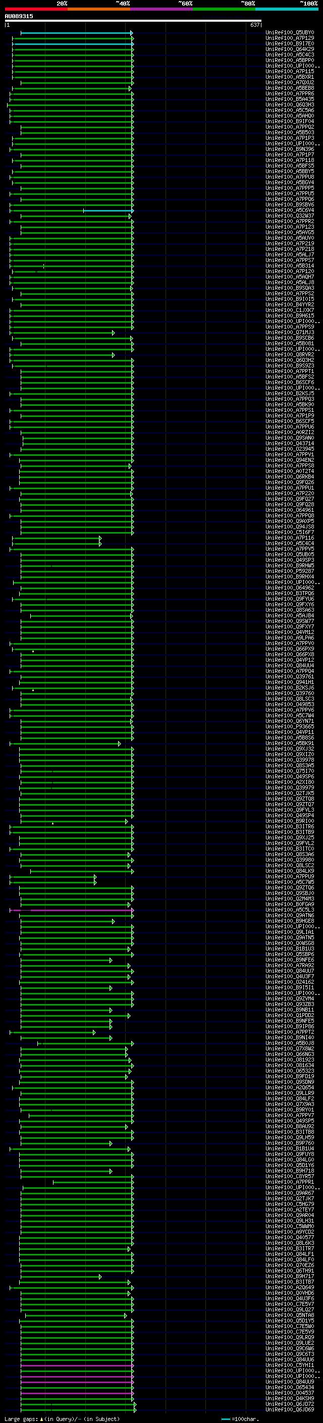
Task: Select the UniRef100_B9SBV6 label
Action: coord(290,204)
